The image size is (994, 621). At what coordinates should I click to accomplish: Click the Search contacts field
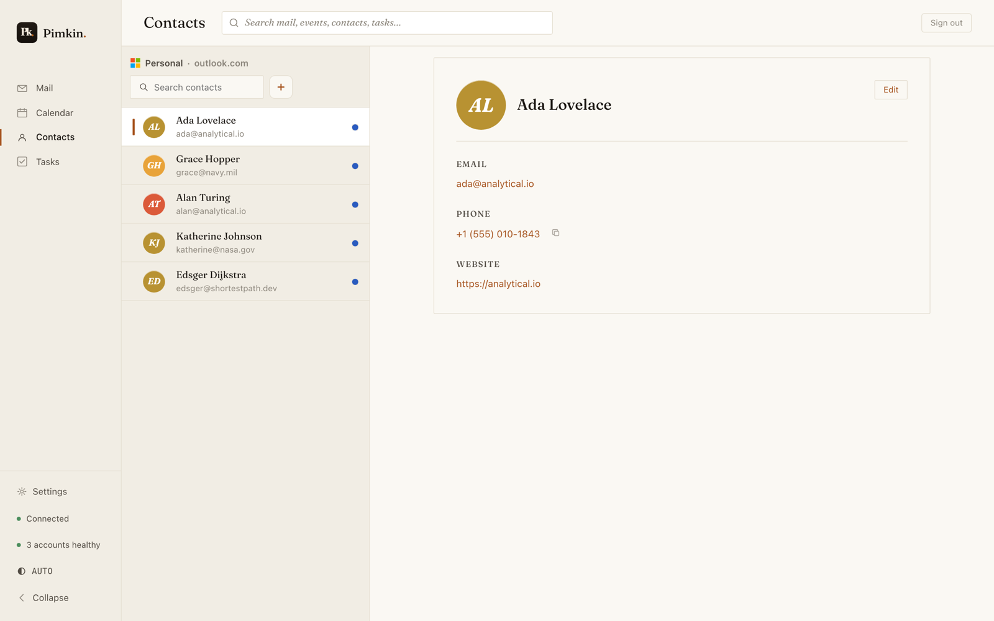(197, 87)
